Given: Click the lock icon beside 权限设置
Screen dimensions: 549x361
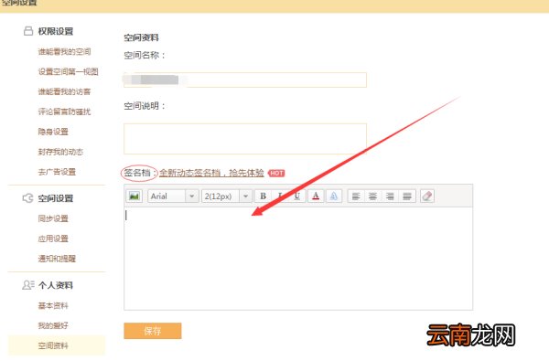Looking at the screenshot, I should click(x=28, y=31).
